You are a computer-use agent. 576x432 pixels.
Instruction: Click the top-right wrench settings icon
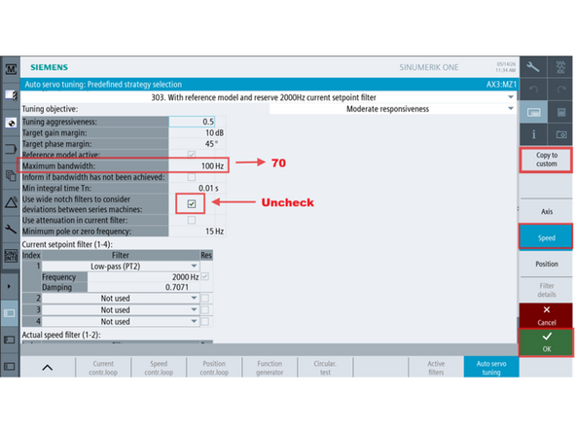[x=533, y=67]
